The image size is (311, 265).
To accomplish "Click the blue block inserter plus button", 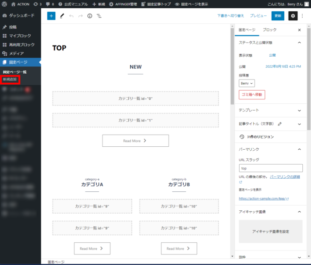I will (x=51, y=16).
